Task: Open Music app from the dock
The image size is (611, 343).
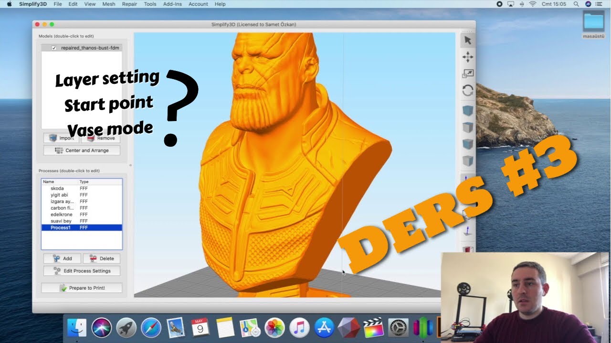Action: click(299, 327)
